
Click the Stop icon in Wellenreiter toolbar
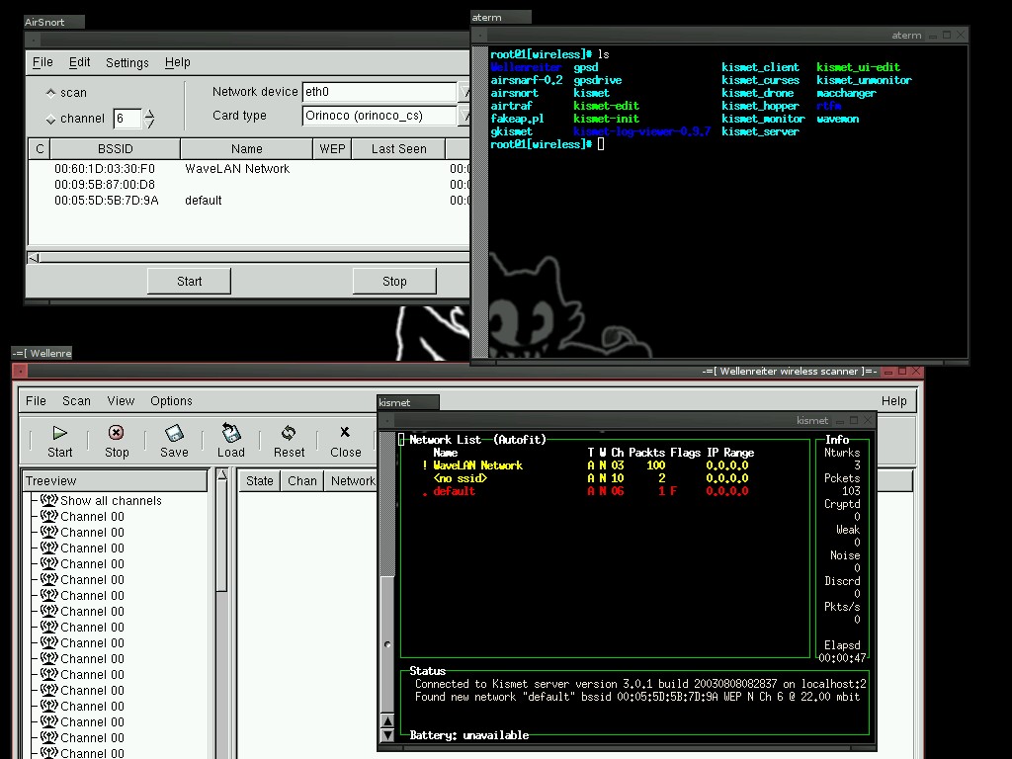pos(117,433)
